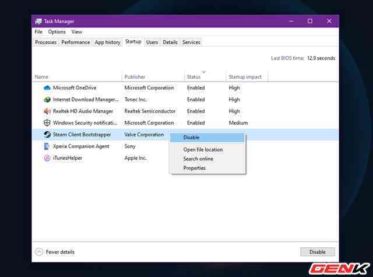This screenshot has height=277, width=373.
Task: Switch to the Users tab
Action: point(152,43)
